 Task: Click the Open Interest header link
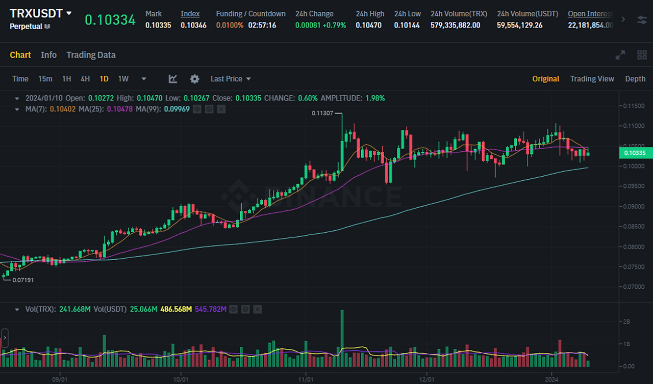[x=591, y=14]
